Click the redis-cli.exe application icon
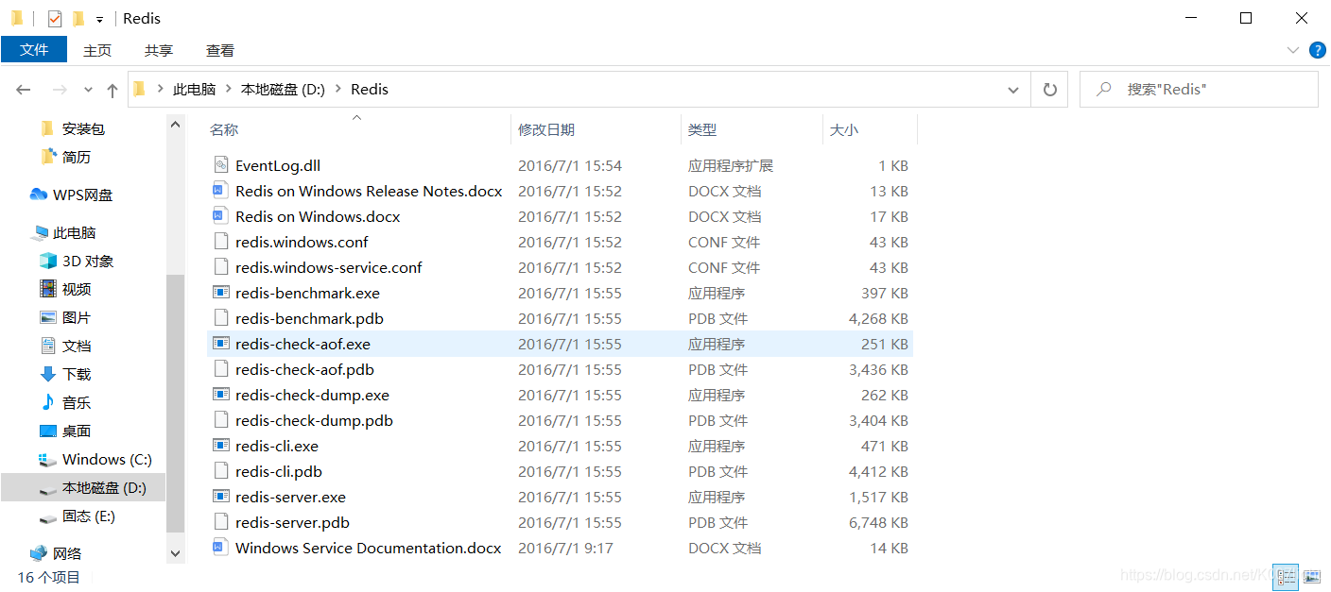Viewport: 1331px width, 592px height. point(221,446)
